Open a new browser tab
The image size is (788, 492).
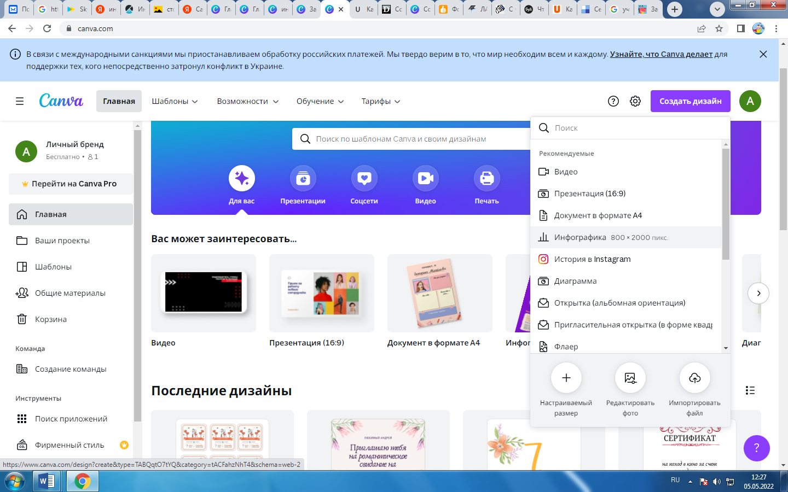click(675, 9)
